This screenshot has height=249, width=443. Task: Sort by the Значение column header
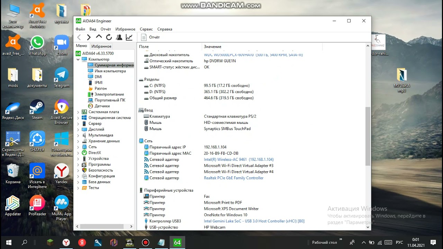(x=262, y=46)
